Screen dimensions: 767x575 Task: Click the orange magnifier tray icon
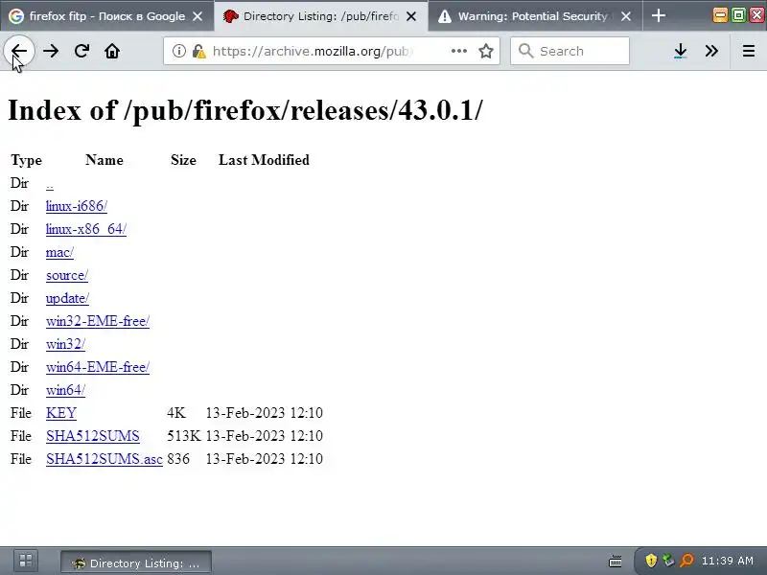click(686, 561)
